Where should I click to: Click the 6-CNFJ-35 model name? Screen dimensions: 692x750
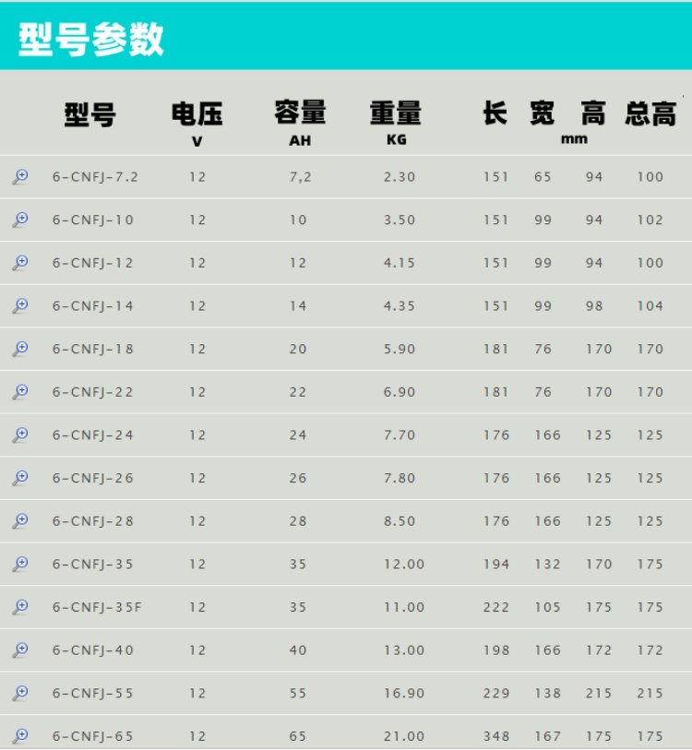(93, 565)
